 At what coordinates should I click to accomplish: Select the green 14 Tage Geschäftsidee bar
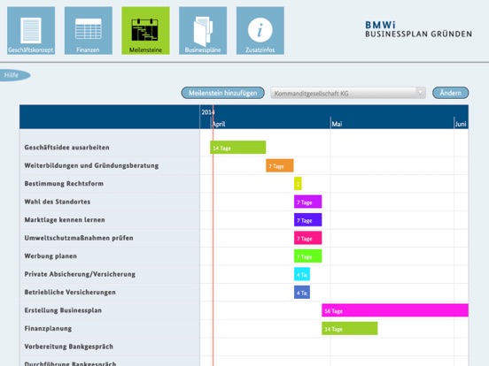point(238,148)
